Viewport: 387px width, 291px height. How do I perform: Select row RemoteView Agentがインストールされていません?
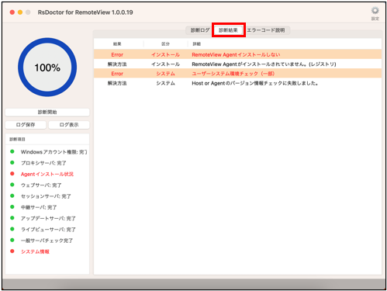click(237, 64)
